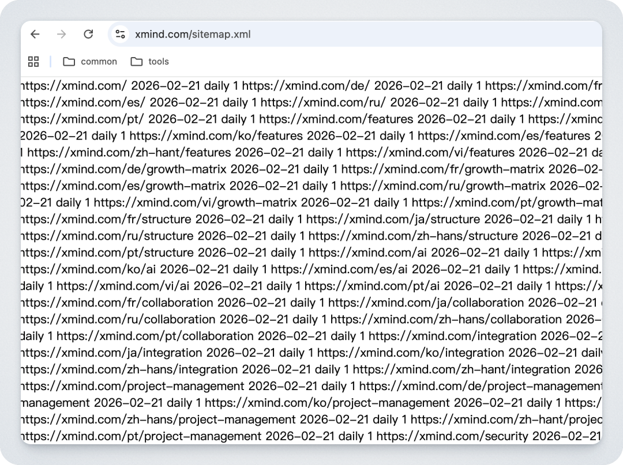Click the https://xmind.com/features text
623x465 pixels.
336,119
